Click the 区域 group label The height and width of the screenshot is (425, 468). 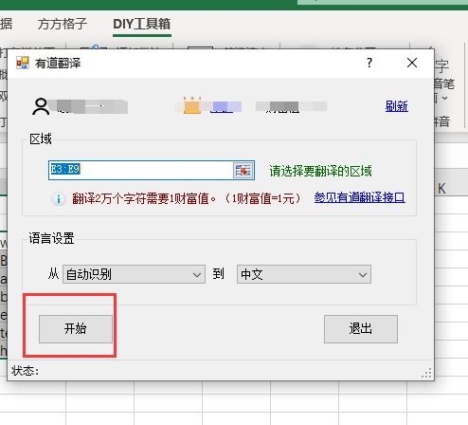coord(41,139)
